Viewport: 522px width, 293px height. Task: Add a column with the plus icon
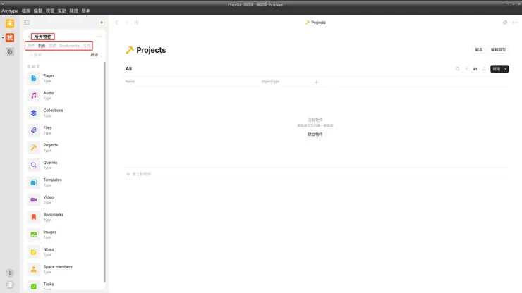click(316, 82)
